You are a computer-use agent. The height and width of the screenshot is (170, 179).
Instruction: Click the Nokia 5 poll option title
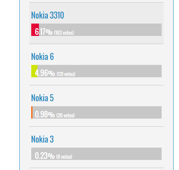(42, 98)
